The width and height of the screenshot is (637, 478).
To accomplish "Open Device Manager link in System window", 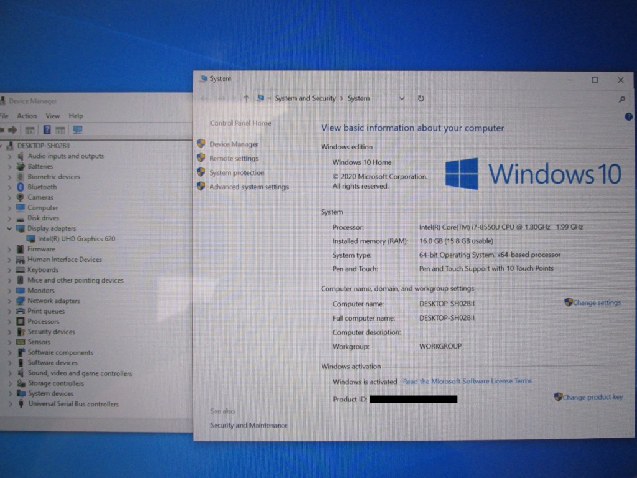I will pos(234,144).
